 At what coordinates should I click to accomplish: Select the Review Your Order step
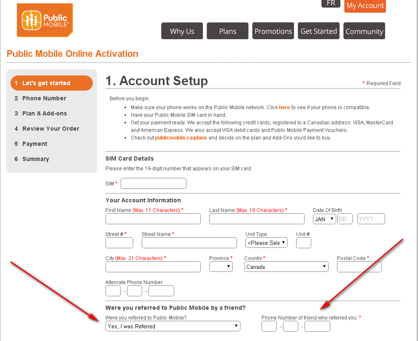(51, 129)
